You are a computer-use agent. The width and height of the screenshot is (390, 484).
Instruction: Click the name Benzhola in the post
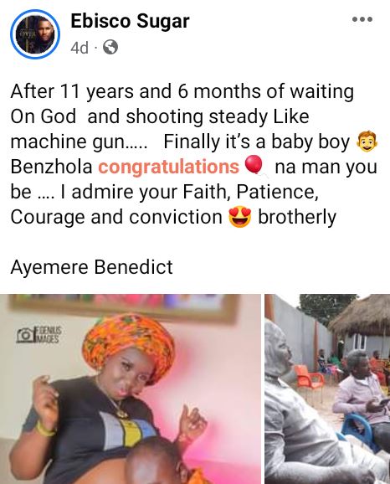point(52,167)
